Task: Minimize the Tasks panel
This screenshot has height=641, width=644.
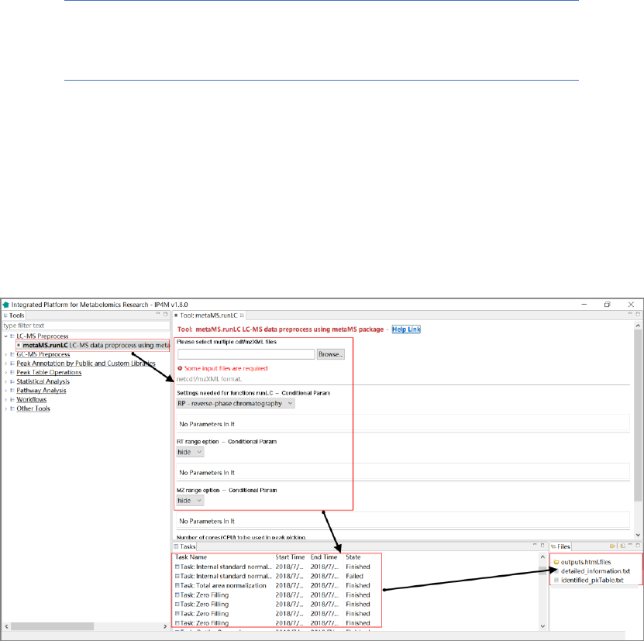Action: click(x=535, y=545)
